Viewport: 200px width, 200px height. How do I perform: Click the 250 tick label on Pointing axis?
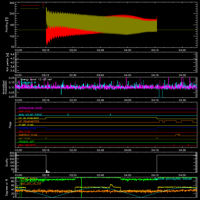click(x=12, y=3)
